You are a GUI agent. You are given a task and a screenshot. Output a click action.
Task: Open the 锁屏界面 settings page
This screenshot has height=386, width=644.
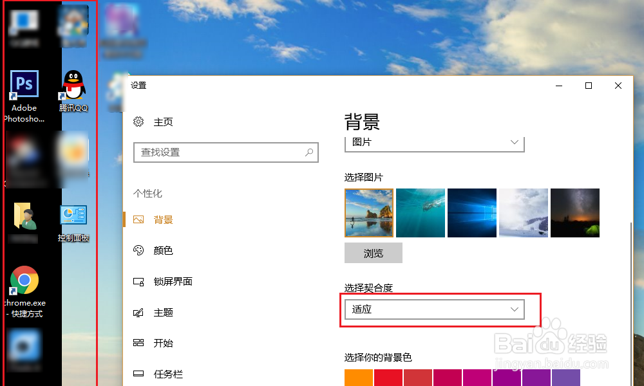(173, 281)
